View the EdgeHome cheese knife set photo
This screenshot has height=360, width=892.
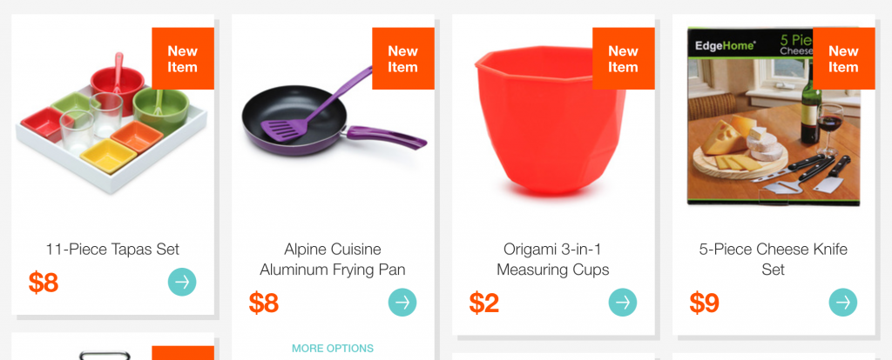774,117
